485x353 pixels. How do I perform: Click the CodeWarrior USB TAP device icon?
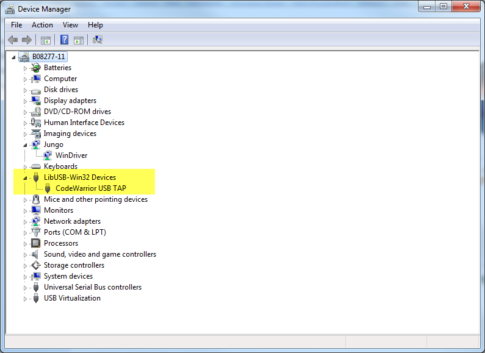pos(48,188)
